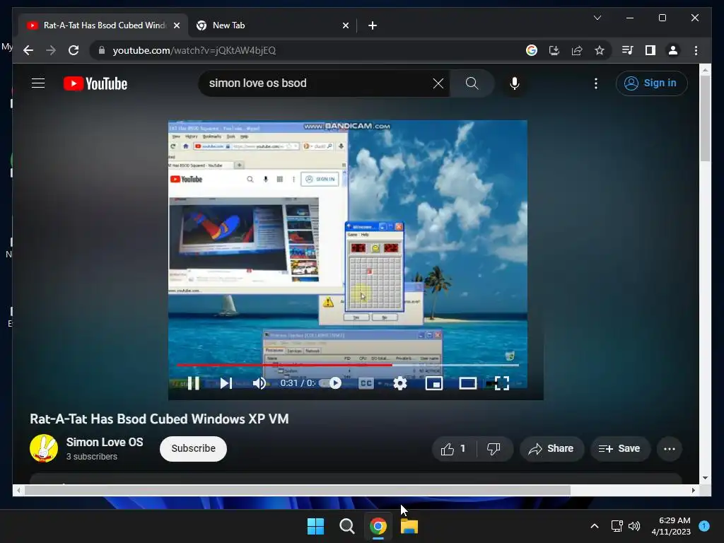The height and width of the screenshot is (543, 724).
Task: Open YouTube settings three-dot menu
Action: click(x=595, y=83)
